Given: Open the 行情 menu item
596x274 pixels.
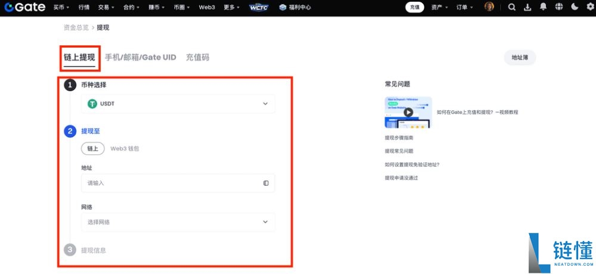Looking at the screenshot, I should pyautogui.click(x=84, y=7).
